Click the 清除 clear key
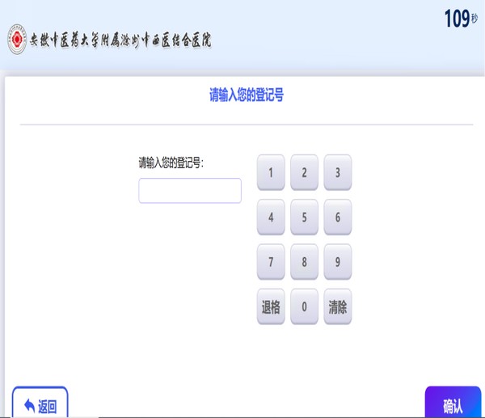This screenshot has width=485, height=418. [x=337, y=306]
